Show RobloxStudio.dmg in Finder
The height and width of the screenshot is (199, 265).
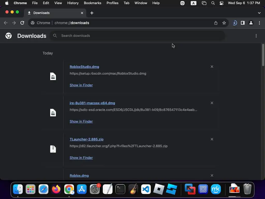(81, 85)
